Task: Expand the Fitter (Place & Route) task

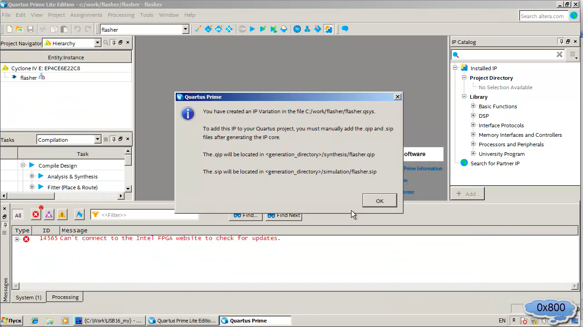Action: [32, 187]
